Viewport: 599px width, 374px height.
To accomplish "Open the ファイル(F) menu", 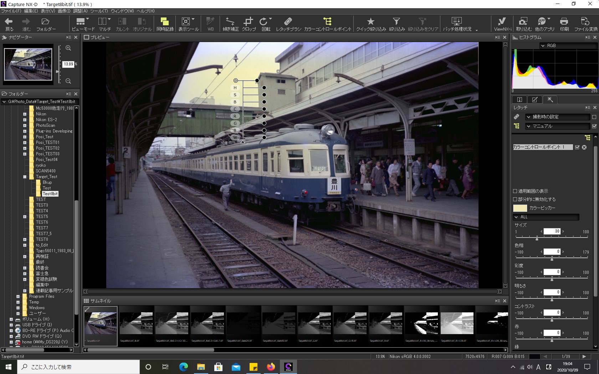I will [11, 11].
